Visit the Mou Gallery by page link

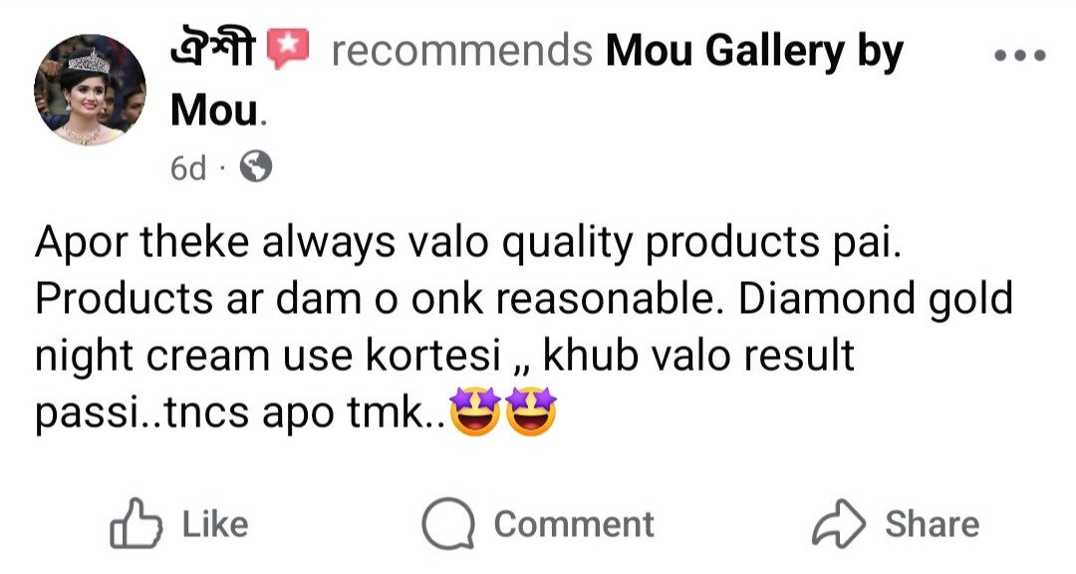tap(754, 51)
